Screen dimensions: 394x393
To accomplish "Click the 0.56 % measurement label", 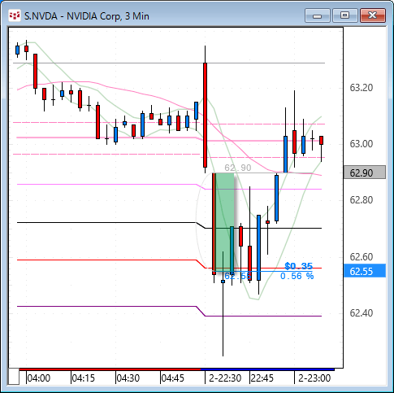I will (297, 276).
